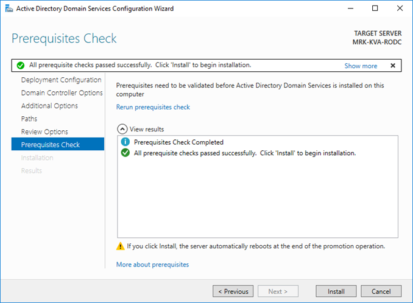Viewport: 413px width, 303px height.
Task: Select the Paths step
Action: (29, 119)
